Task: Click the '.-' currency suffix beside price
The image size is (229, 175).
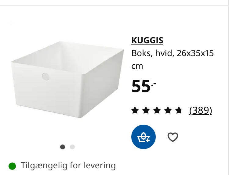Action: click(x=154, y=84)
